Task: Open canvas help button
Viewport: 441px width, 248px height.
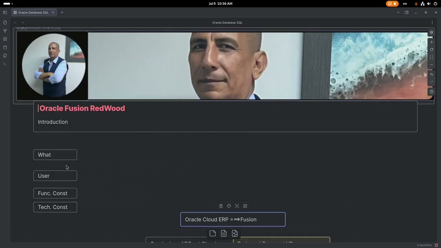Action: coord(431,92)
